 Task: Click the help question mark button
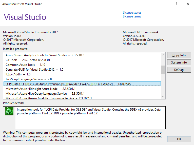tap(177, 4)
